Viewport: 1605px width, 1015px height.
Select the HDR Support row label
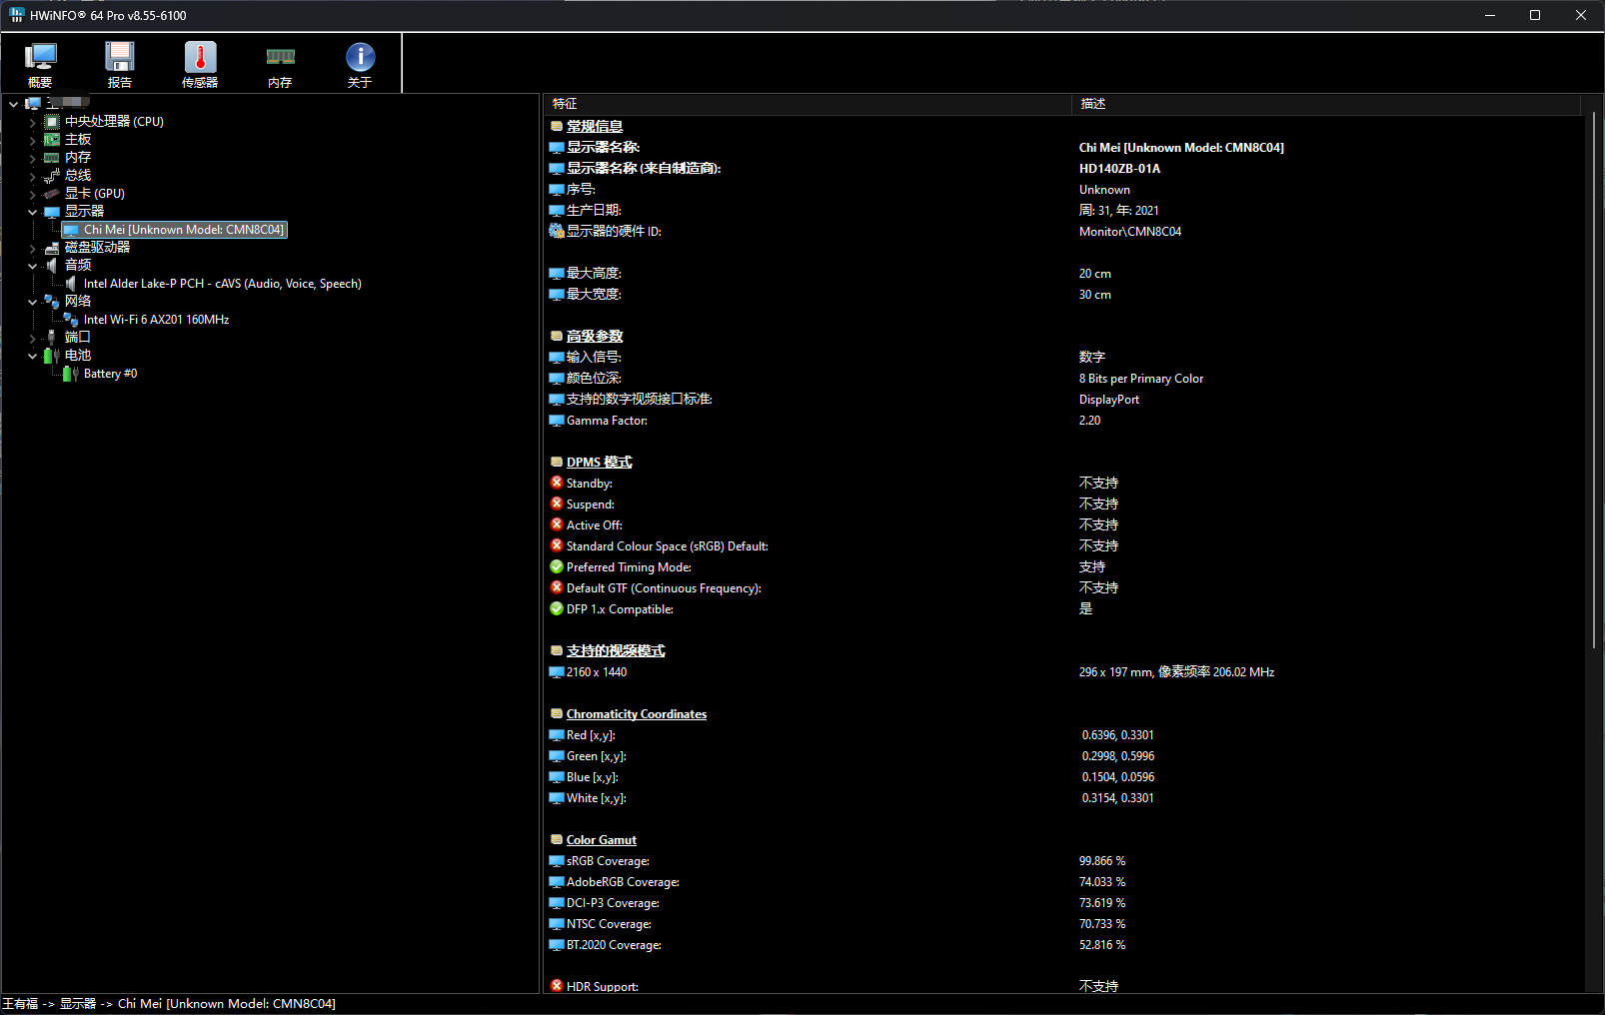[x=603, y=987]
